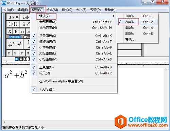Toggle the 小符号栏(B) small bar option
This screenshot has width=170, height=131.
point(74,47)
